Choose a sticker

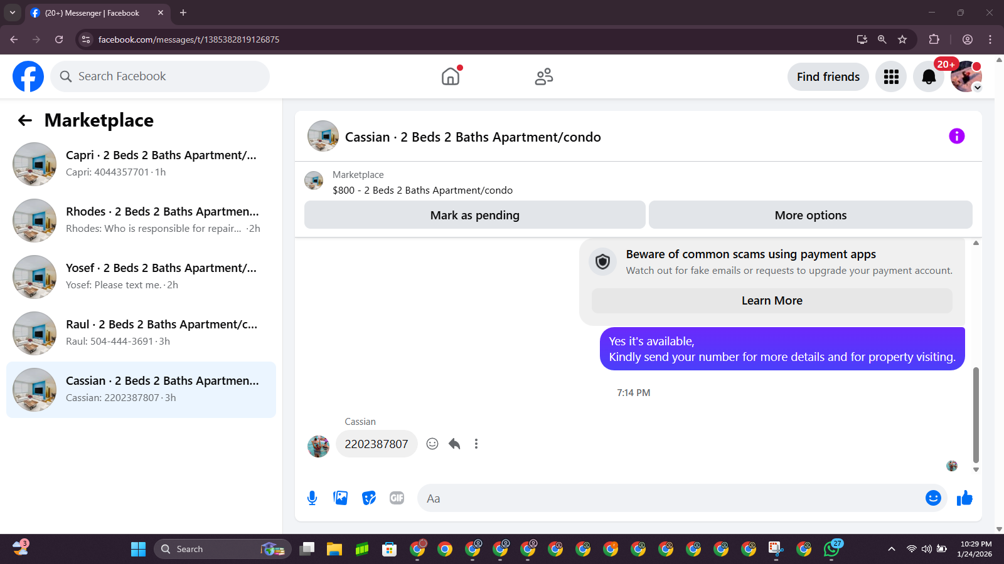coord(369,498)
